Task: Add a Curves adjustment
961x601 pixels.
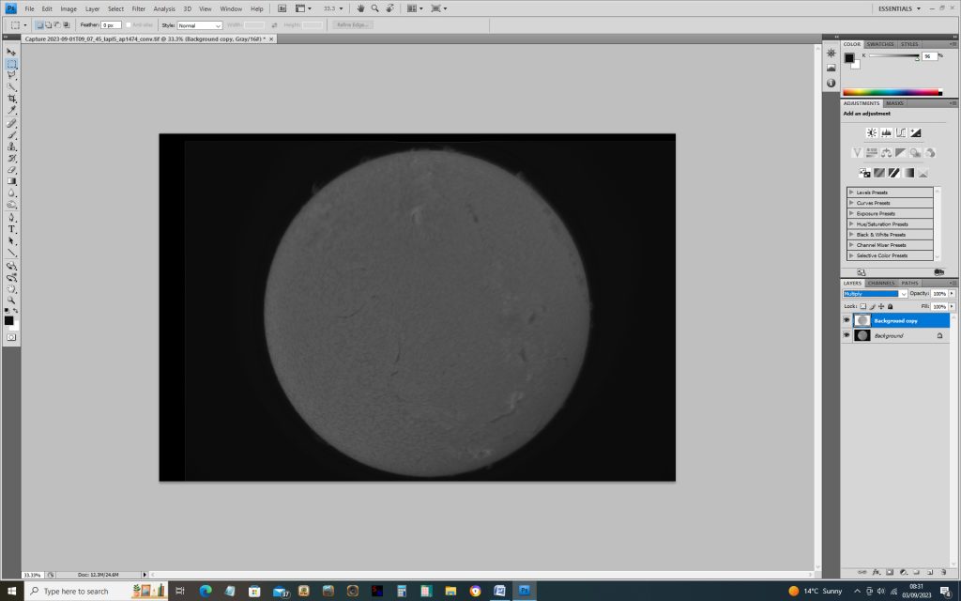Action: pyautogui.click(x=901, y=132)
